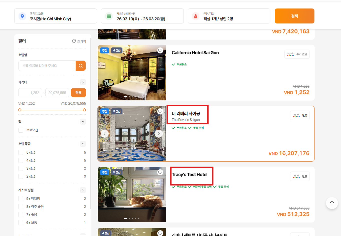Save Tracy's Test Hotel with heart icon
The image size is (341, 236).
[160, 172]
